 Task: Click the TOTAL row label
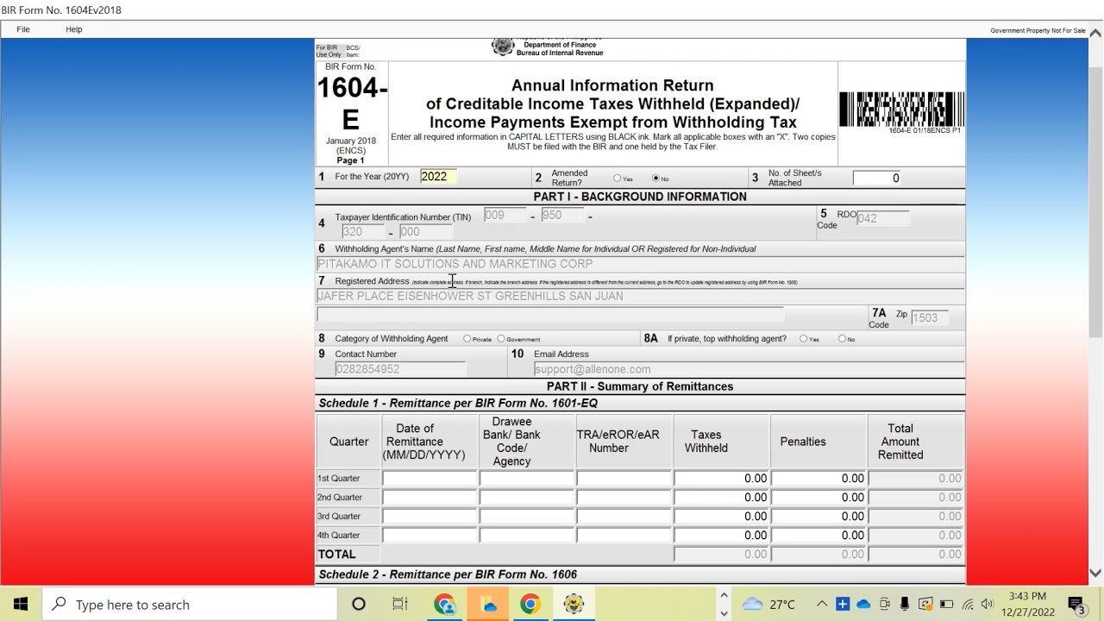336,555
